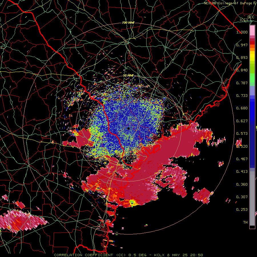The width and height of the screenshot is (257, 257).
Task: Click the '0.360' color scale value
Action: (242, 184)
